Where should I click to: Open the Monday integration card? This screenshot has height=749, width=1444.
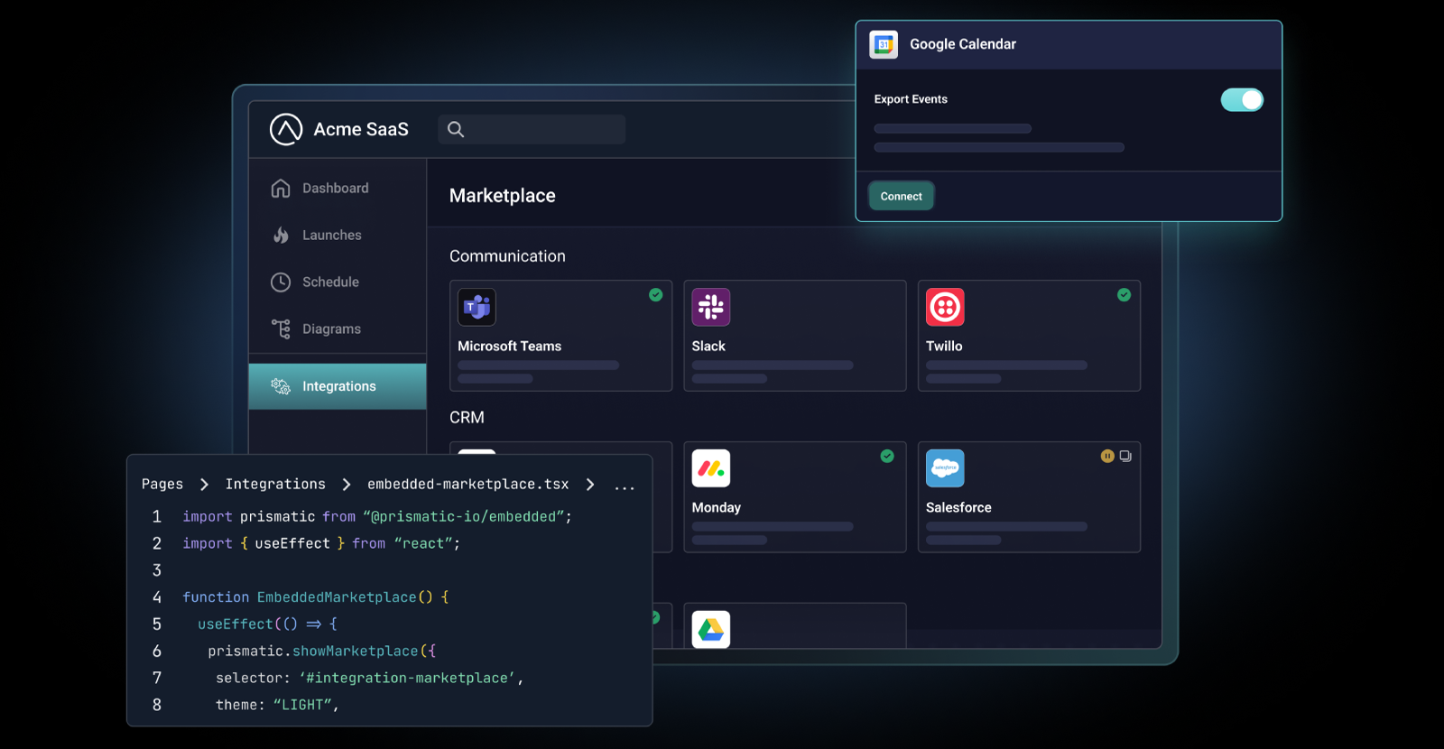coord(794,497)
